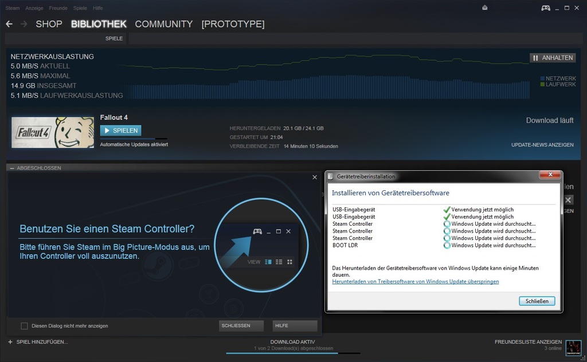
Task: Click the bottom download progress bar
Action: [293, 353]
